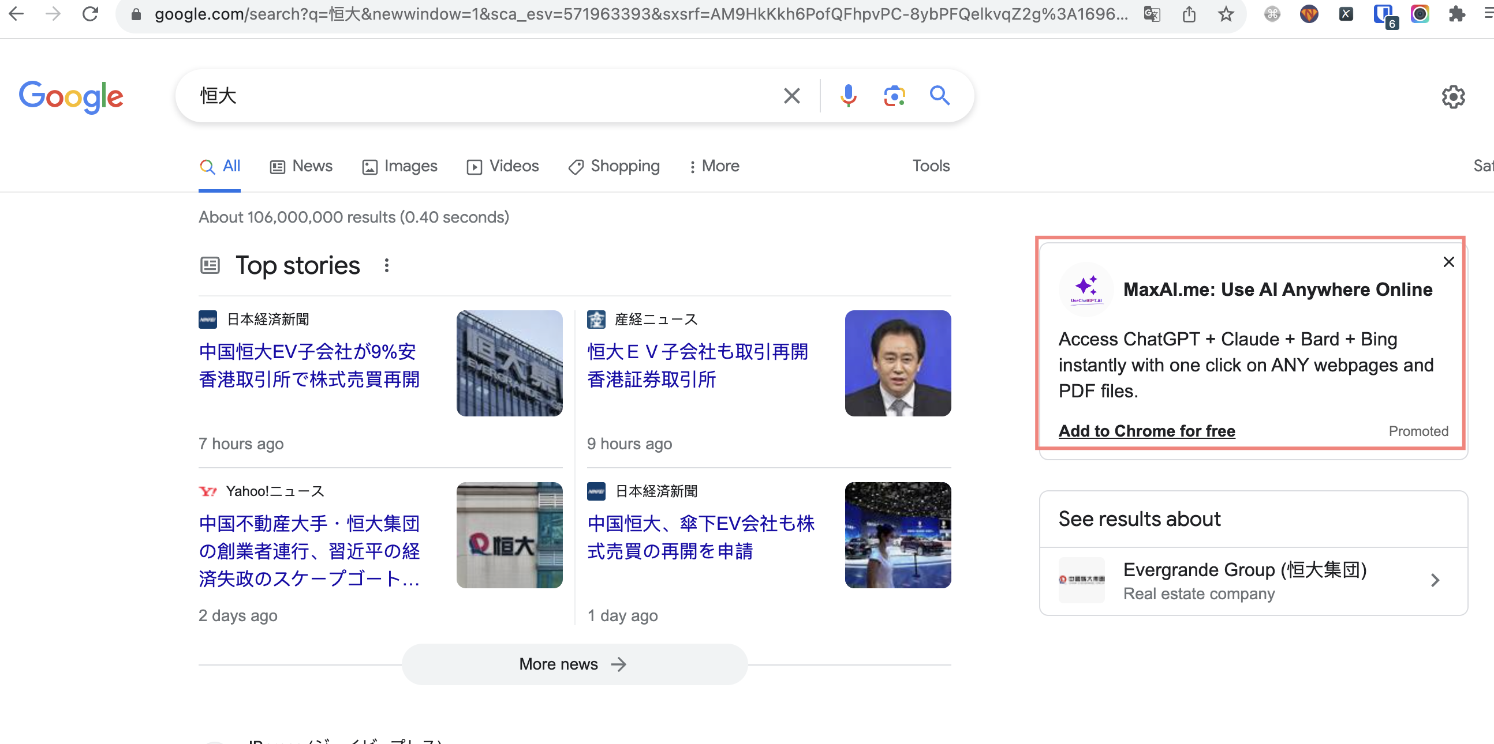The height and width of the screenshot is (744, 1494).
Task: Click the circular camera-lens extension icon
Action: click(1420, 14)
